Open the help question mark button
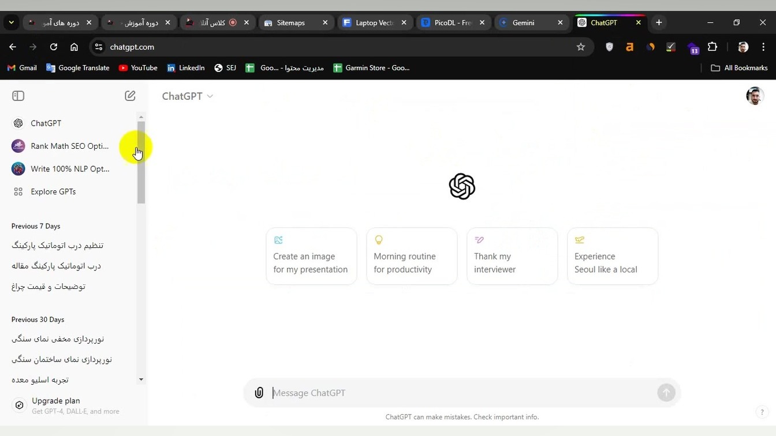This screenshot has width=776, height=436. point(762,412)
